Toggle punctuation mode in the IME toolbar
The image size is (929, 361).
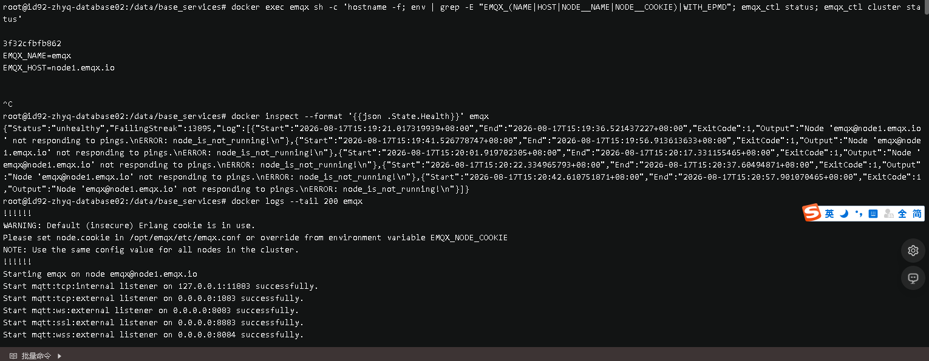[859, 214]
